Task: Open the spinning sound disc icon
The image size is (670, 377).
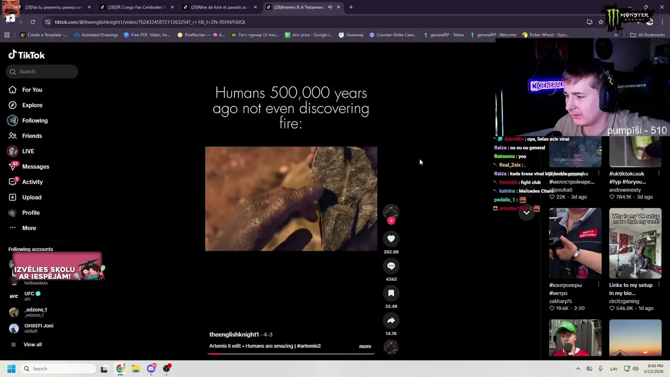Action: [391, 347]
